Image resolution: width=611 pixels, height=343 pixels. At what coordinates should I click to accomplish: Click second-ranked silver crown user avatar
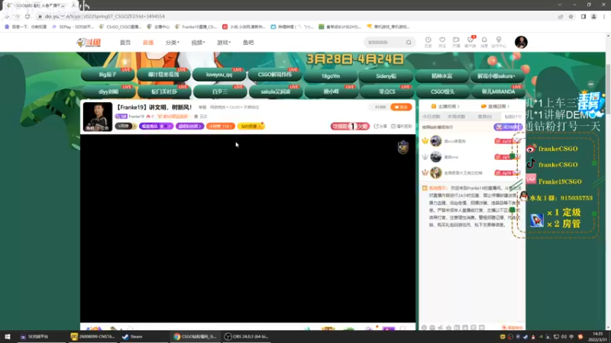[x=435, y=157]
